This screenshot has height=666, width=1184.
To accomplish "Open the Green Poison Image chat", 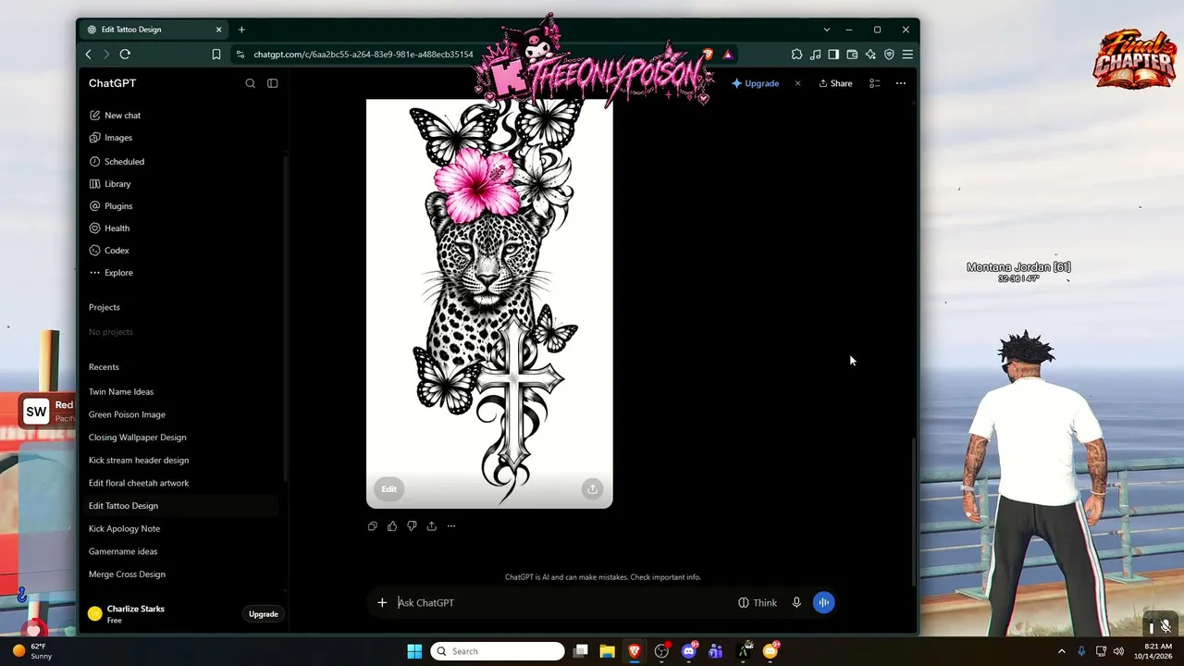I will (127, 414).
